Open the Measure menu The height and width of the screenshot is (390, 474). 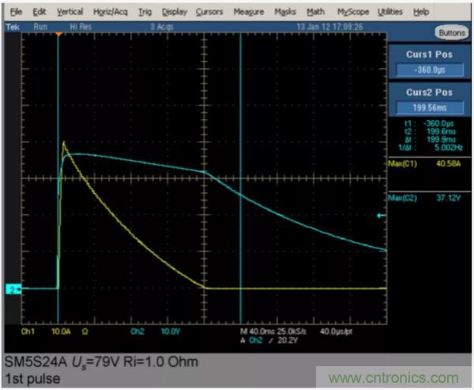(249, 13)
